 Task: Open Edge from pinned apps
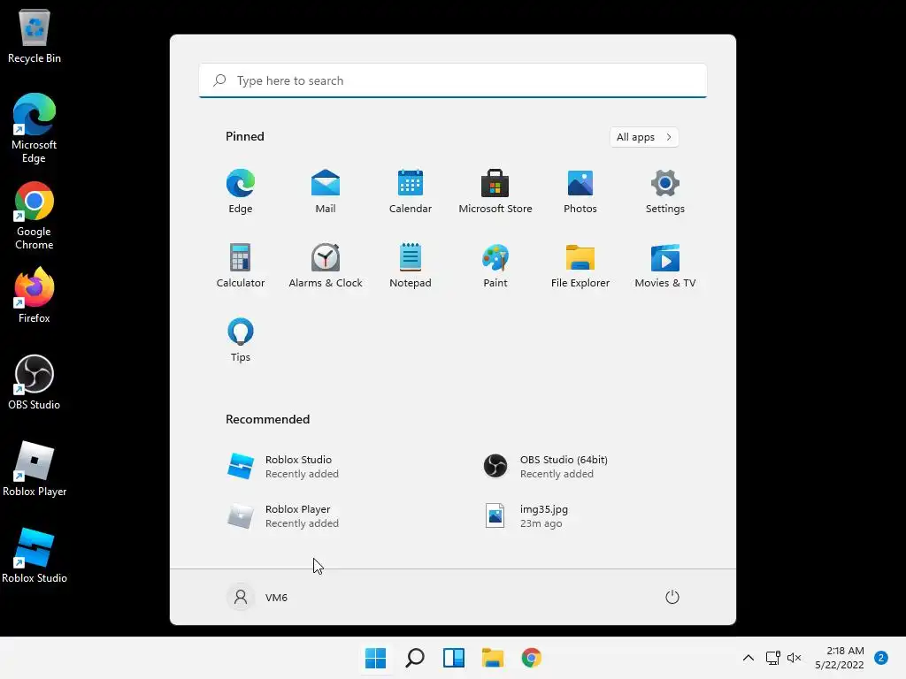pos(241,192)
